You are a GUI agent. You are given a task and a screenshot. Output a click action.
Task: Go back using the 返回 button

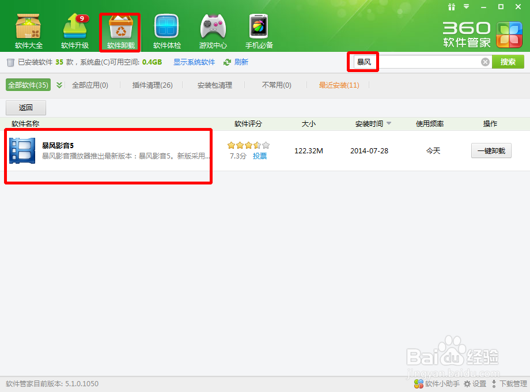click(26, 107)
